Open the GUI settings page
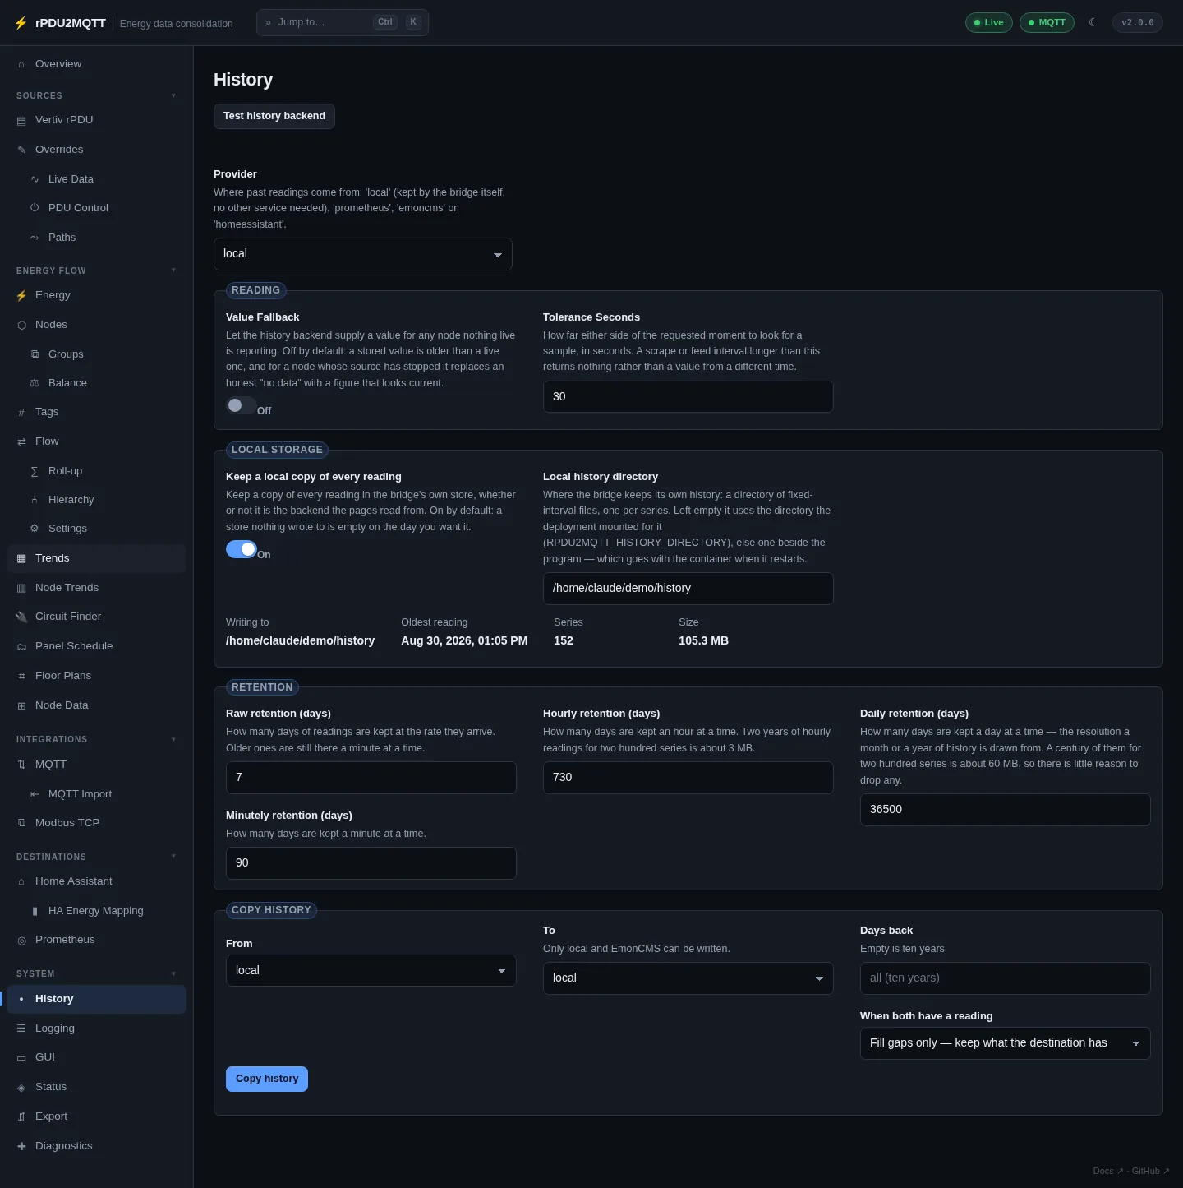The image size is (1183, 1188). click(97, 1057)
